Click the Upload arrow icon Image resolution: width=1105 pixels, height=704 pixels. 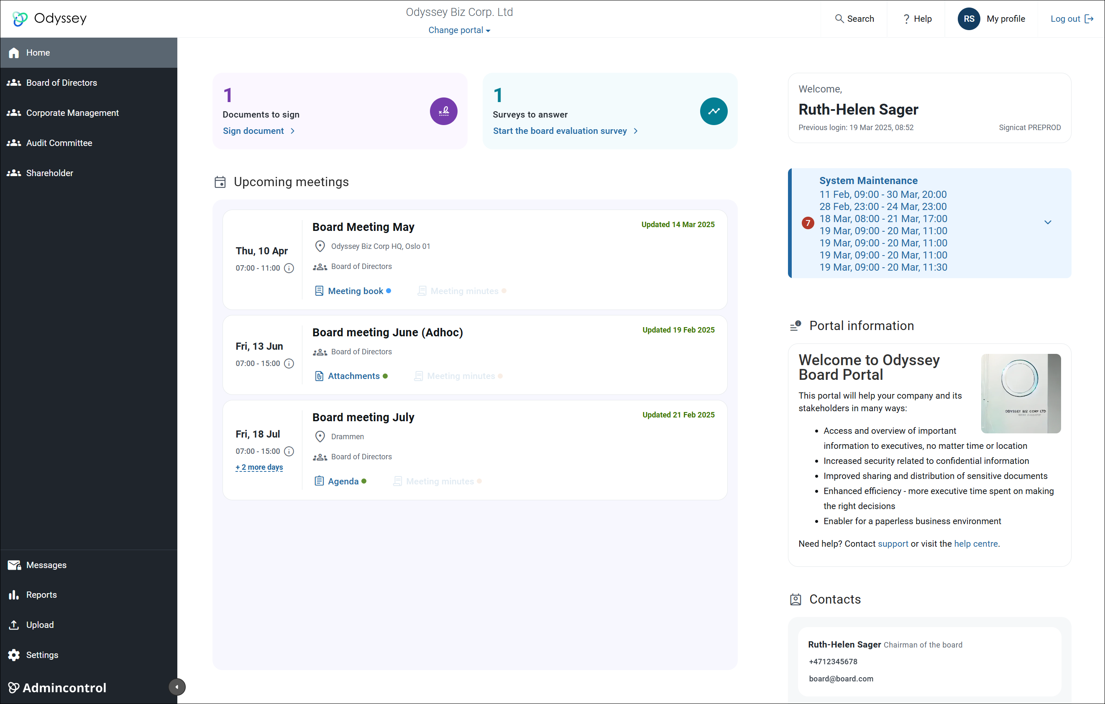(14, 625)
